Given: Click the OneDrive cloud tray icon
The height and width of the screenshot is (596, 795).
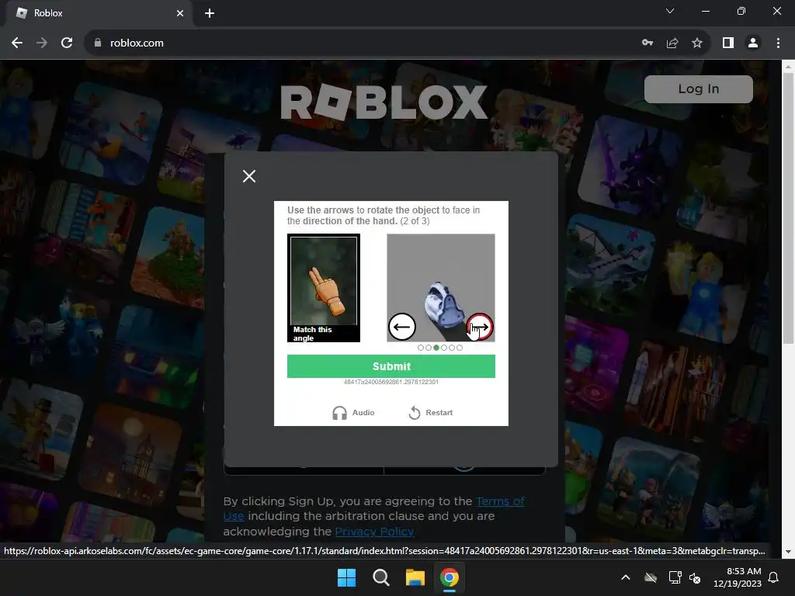Looking at the screenshot, I should click(x=651, y=577).
